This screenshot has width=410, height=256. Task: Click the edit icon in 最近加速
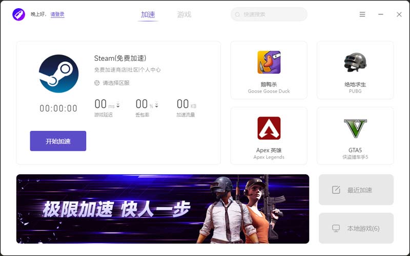[336, 190]
